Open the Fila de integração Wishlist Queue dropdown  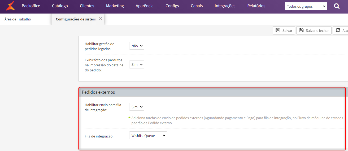(x=148, y=136)
